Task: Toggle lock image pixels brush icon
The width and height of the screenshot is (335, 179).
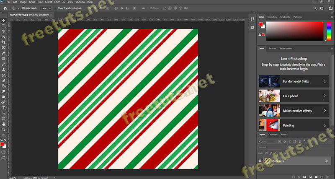Action: coord(271,153)
